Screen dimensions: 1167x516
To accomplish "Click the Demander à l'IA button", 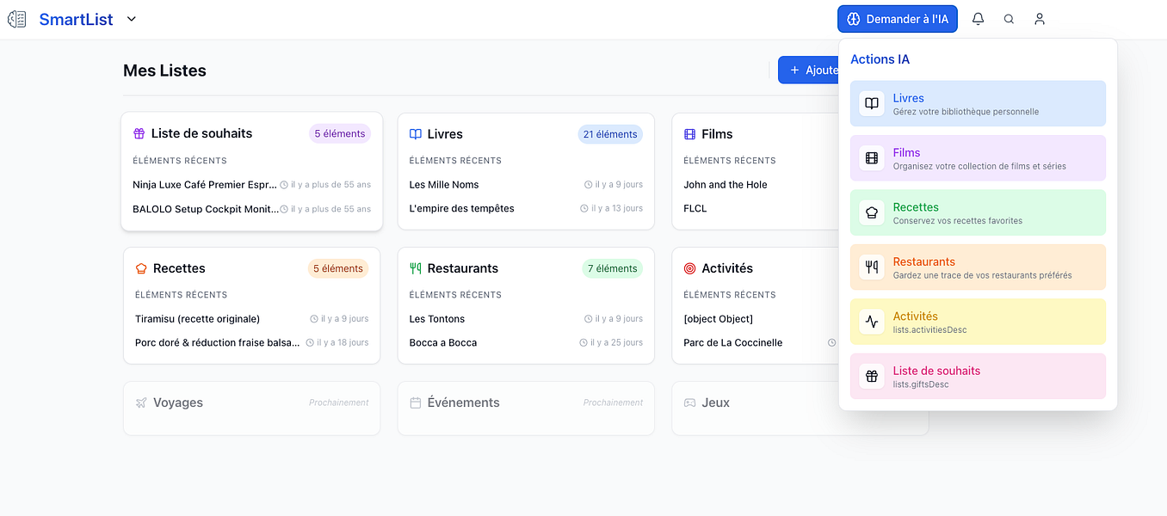I will coord(897,18).
